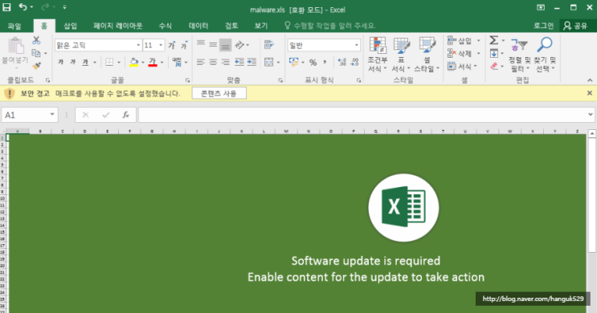Open the number format dropdown

357,45
